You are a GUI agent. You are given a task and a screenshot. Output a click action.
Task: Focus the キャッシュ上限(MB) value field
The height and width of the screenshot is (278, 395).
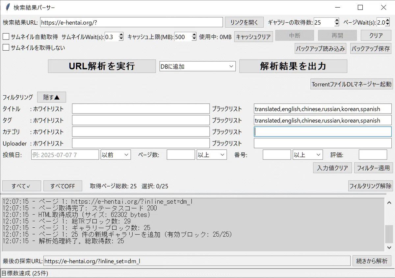coord(183,37)
